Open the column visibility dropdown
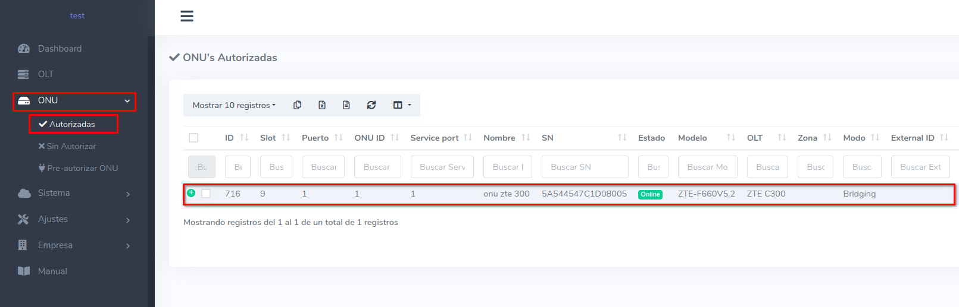The image size is (959, 307). point(402,105)
